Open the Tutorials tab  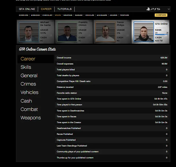64,9
